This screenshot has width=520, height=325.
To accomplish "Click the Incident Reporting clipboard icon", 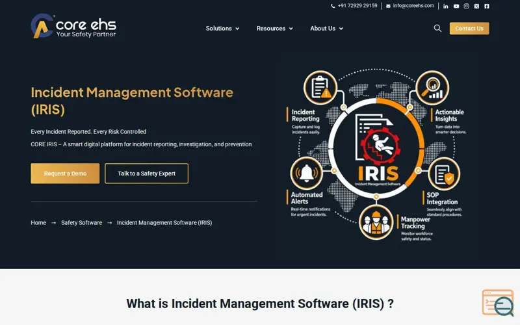I will [x=320, y=88].
